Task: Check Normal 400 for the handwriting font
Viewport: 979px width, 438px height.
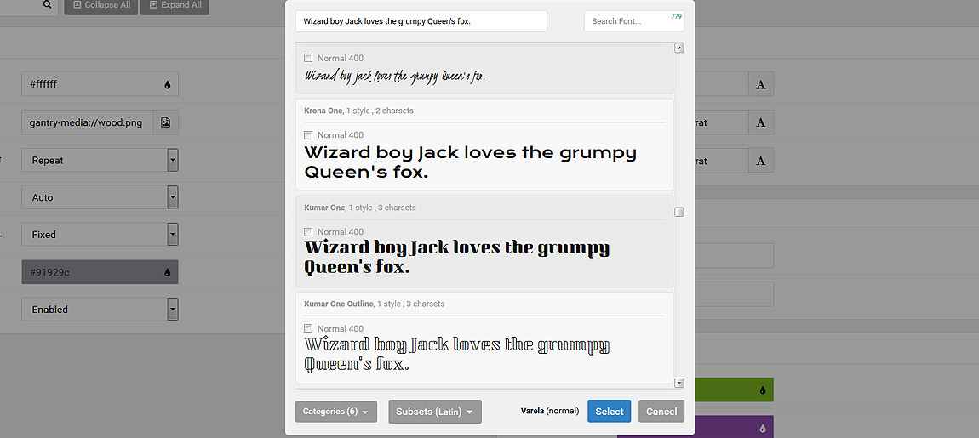Action: 308,58
